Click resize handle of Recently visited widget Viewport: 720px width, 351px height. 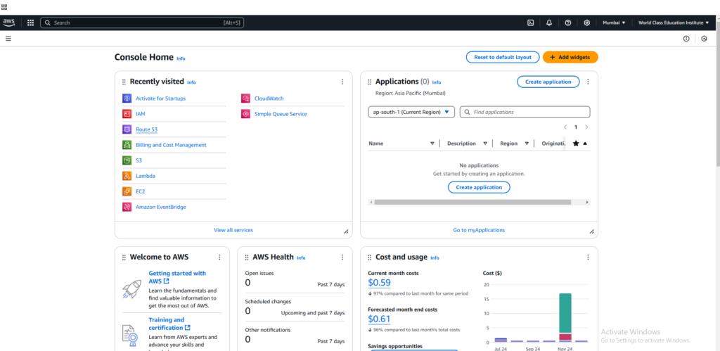[346, 231]
